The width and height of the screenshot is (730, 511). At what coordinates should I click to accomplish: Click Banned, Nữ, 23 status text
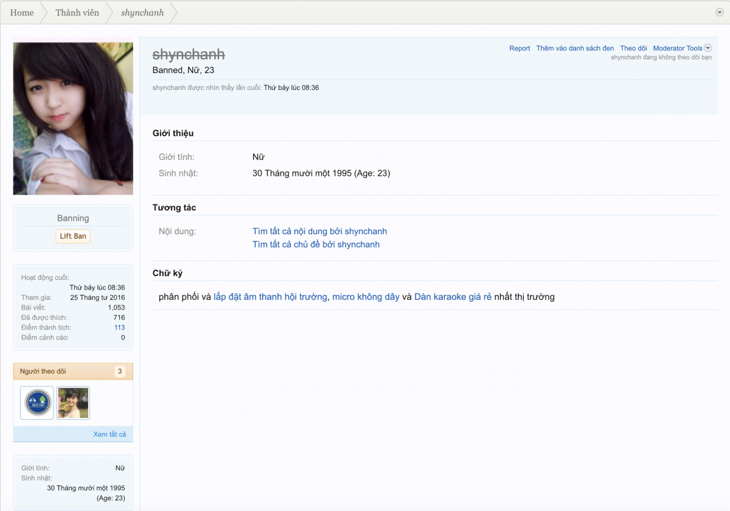pyautogui.click(x=183, y=70)
